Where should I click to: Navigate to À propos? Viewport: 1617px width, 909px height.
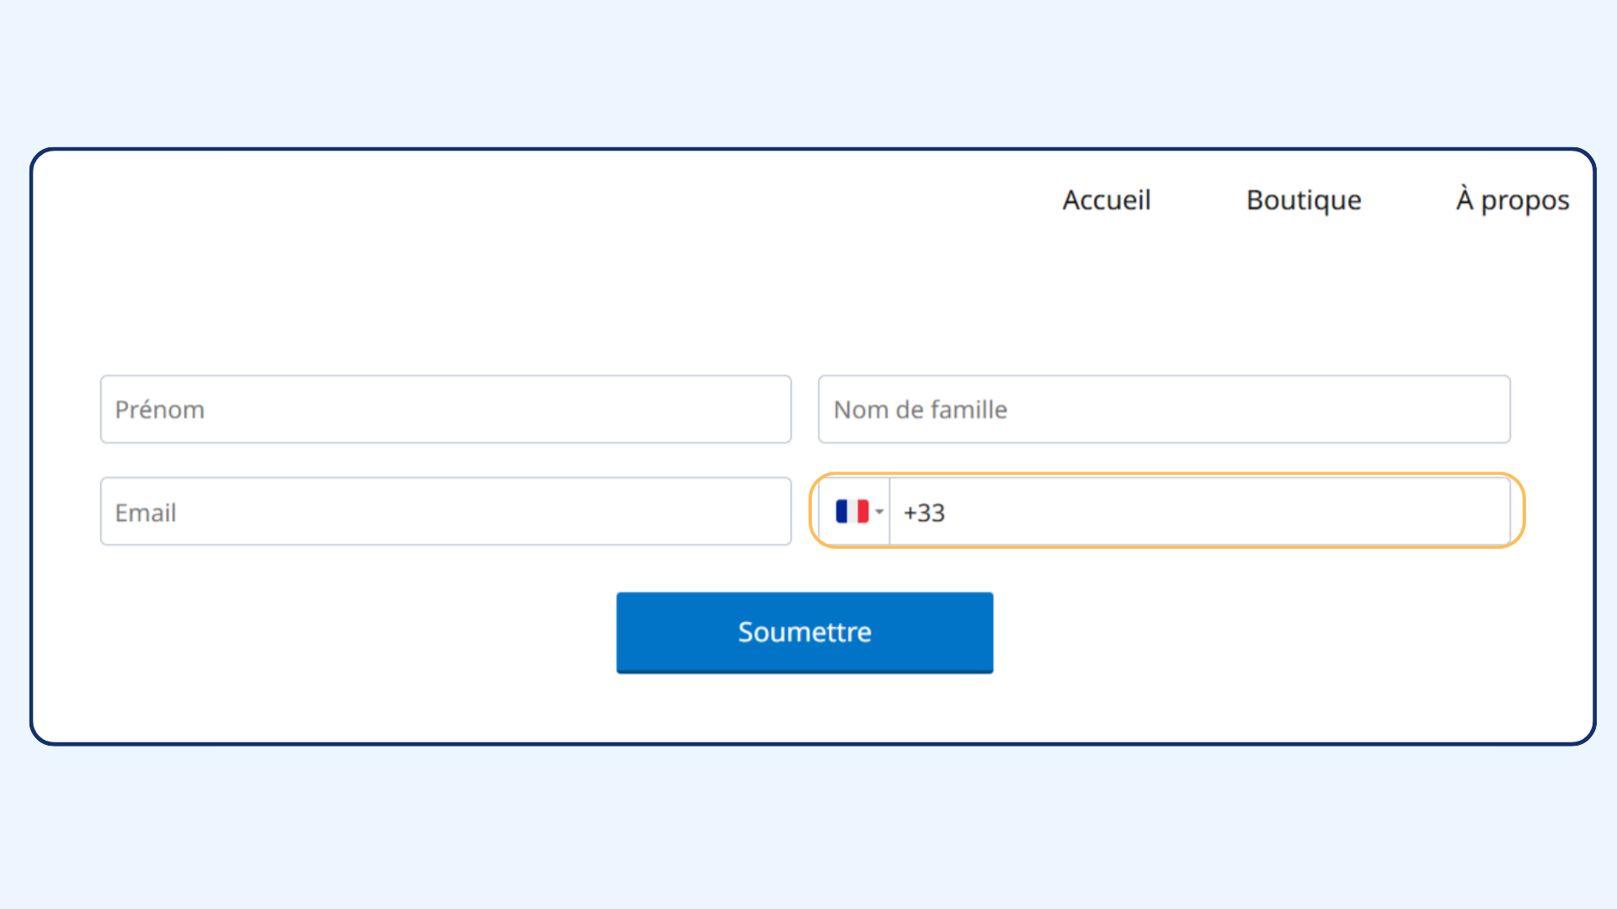1512,200
